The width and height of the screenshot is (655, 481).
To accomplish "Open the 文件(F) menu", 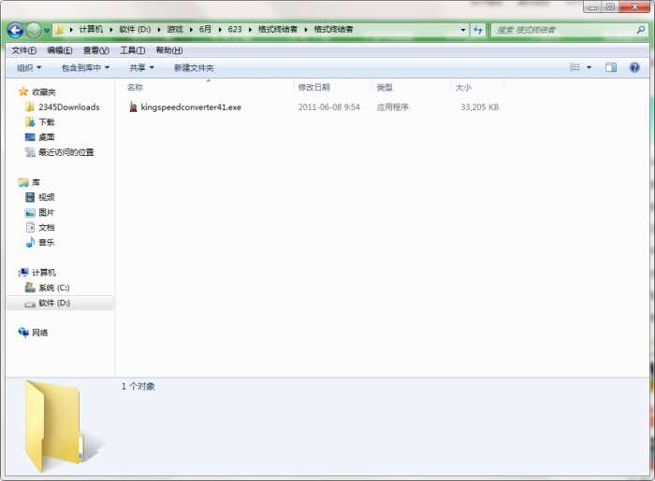I will pos(23,50).
